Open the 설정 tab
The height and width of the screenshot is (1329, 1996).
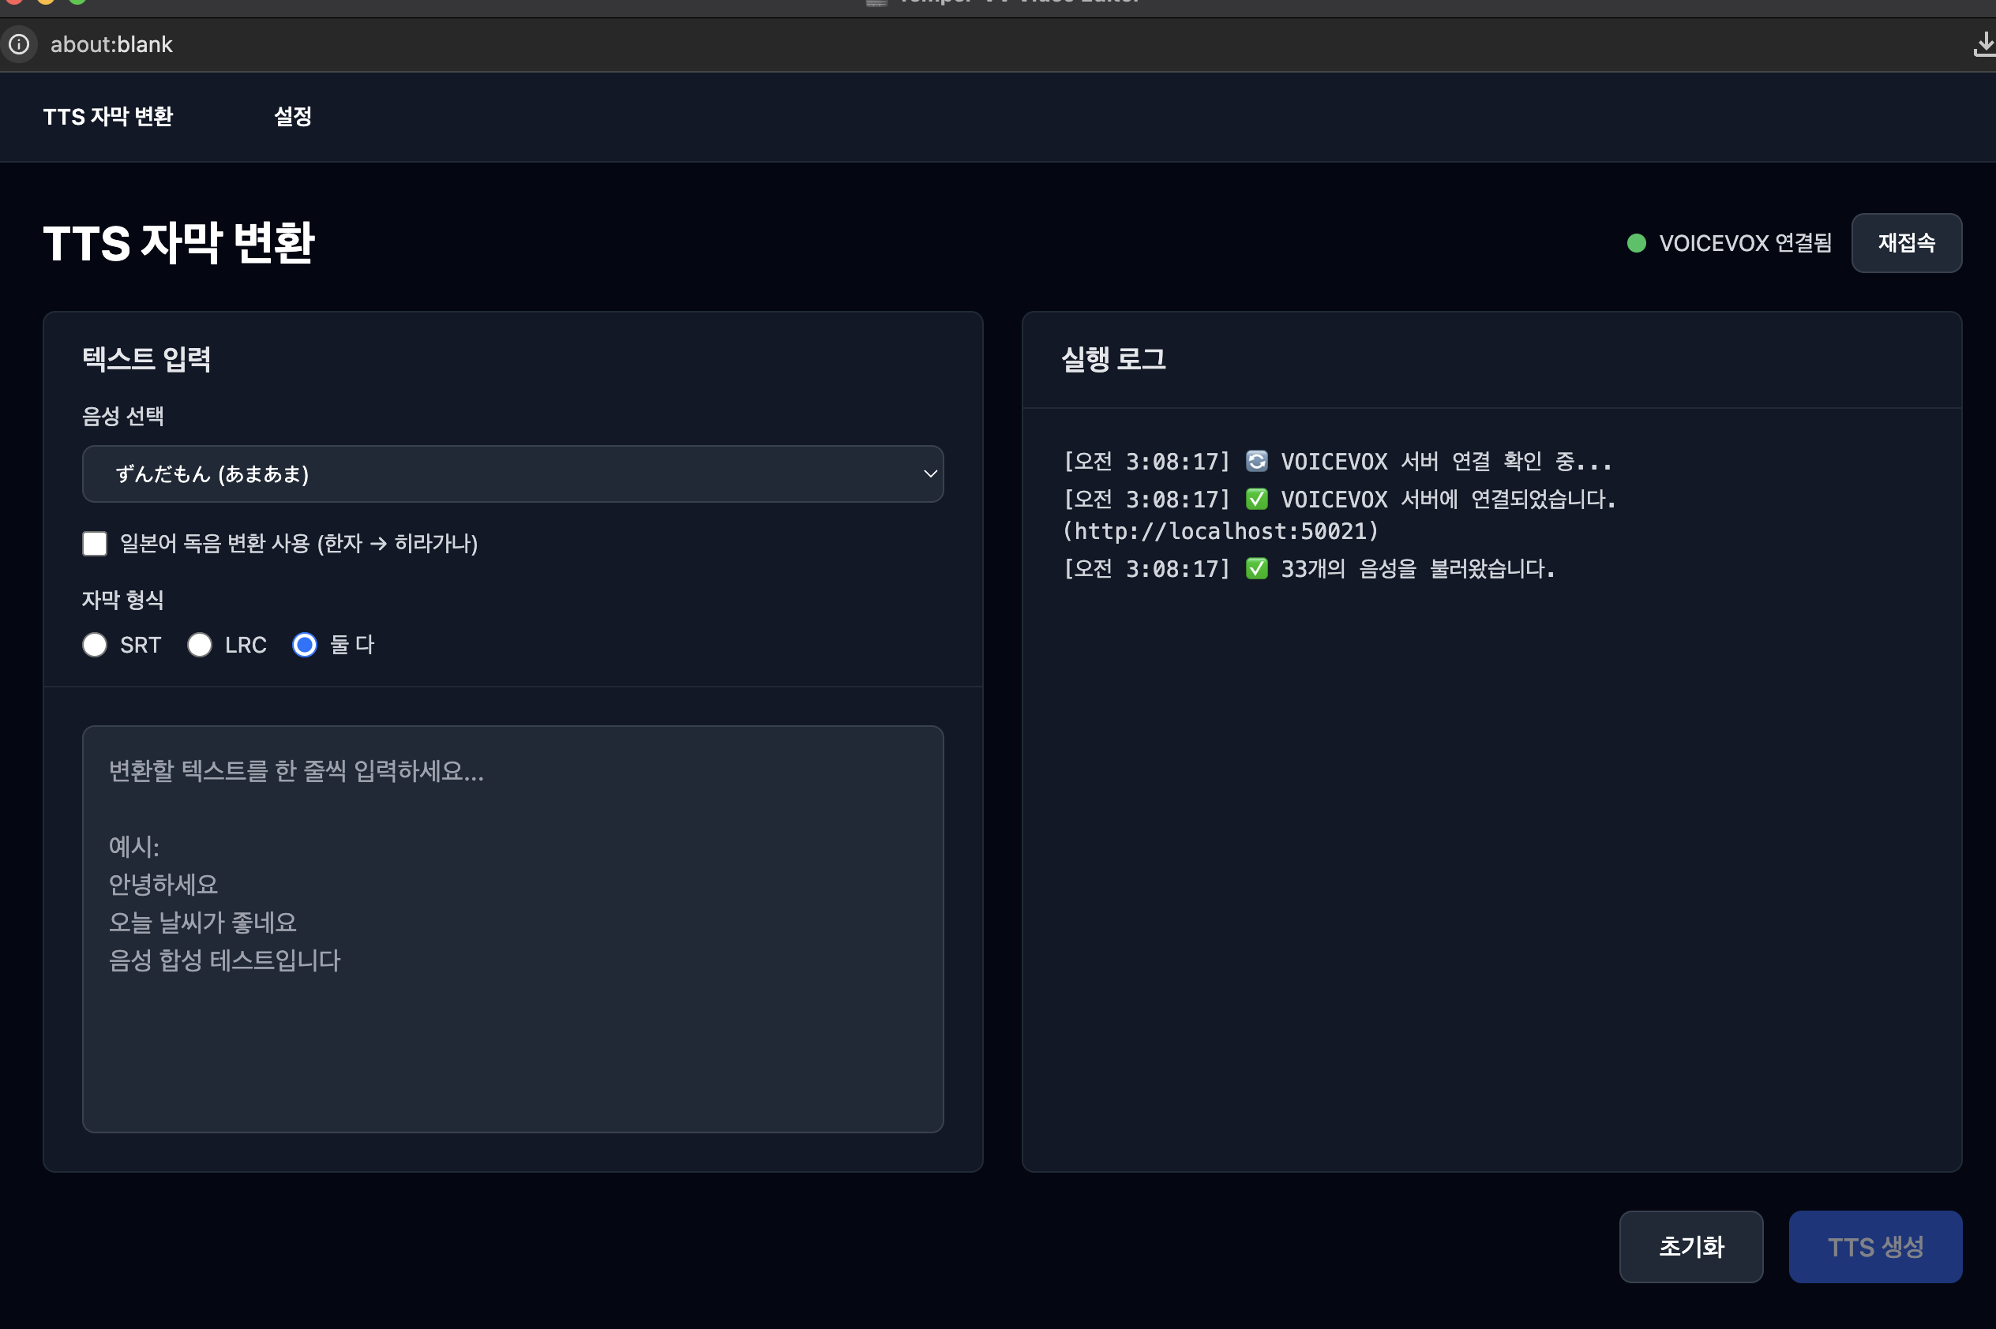coord(293,116)
